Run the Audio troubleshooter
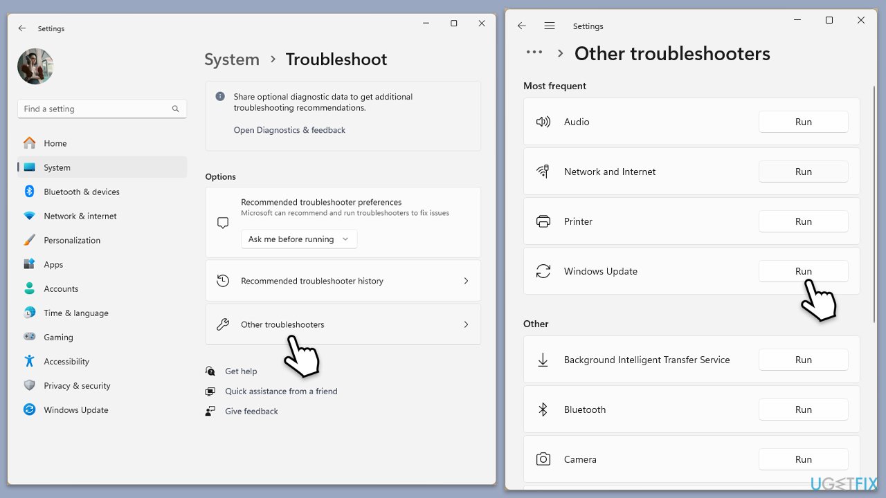 click(804, 122)
